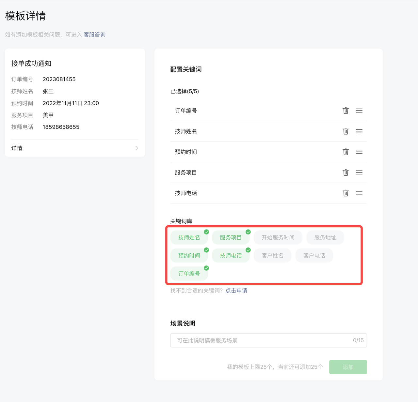This screenshot has width=418, height=402.
Task: Delete the 服务项目 keyword row
Action: point(346,172)
